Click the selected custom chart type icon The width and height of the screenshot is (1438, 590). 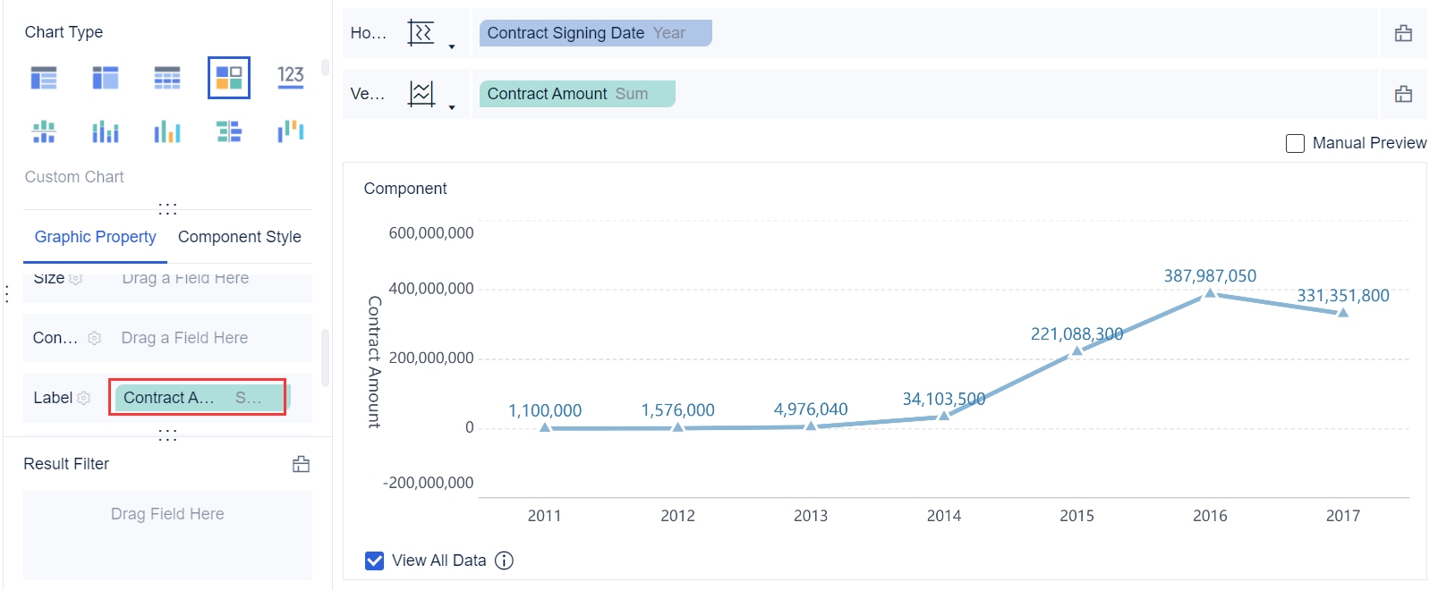click(x=229, y=78)
